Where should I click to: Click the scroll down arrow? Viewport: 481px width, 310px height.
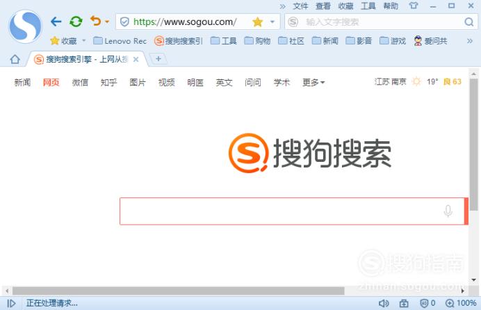[x=474, y=280]
